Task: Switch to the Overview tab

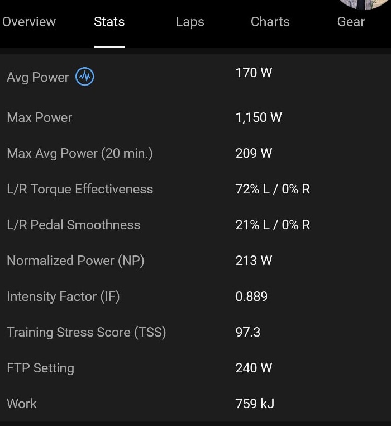Action: click(x=29, y=22)
